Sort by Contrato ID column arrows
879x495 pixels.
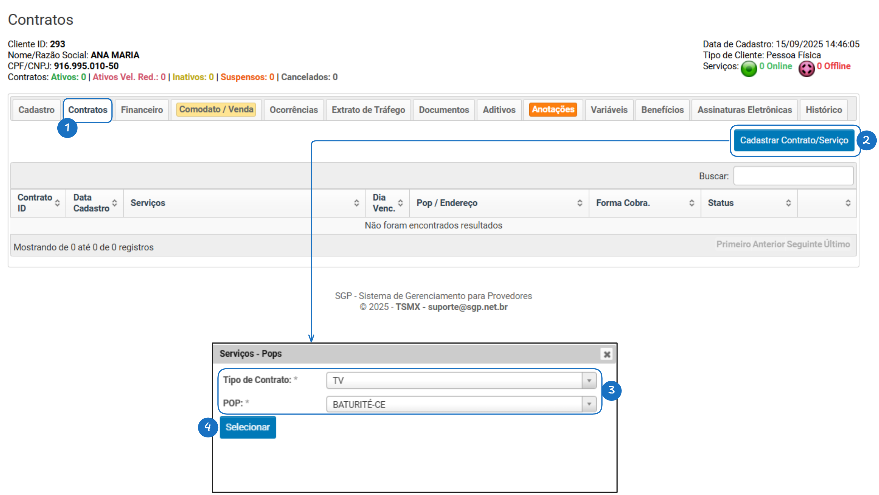point(57,203)
